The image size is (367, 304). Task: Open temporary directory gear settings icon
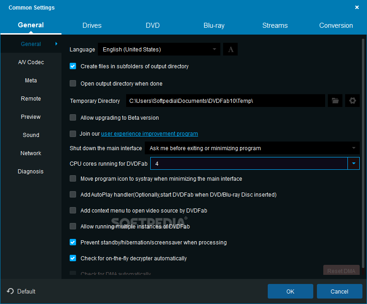click(352, 101)
